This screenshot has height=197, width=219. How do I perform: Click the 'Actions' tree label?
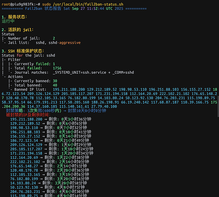point(15,77)
